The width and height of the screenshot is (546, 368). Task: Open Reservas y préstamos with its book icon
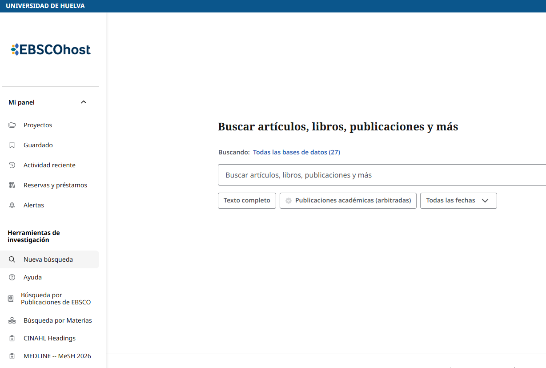click(12, 185)
